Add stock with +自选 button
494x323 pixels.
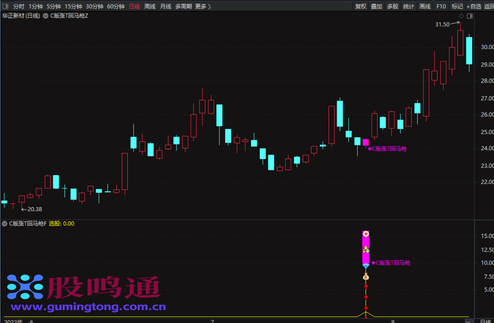click(x=474, y=6)
